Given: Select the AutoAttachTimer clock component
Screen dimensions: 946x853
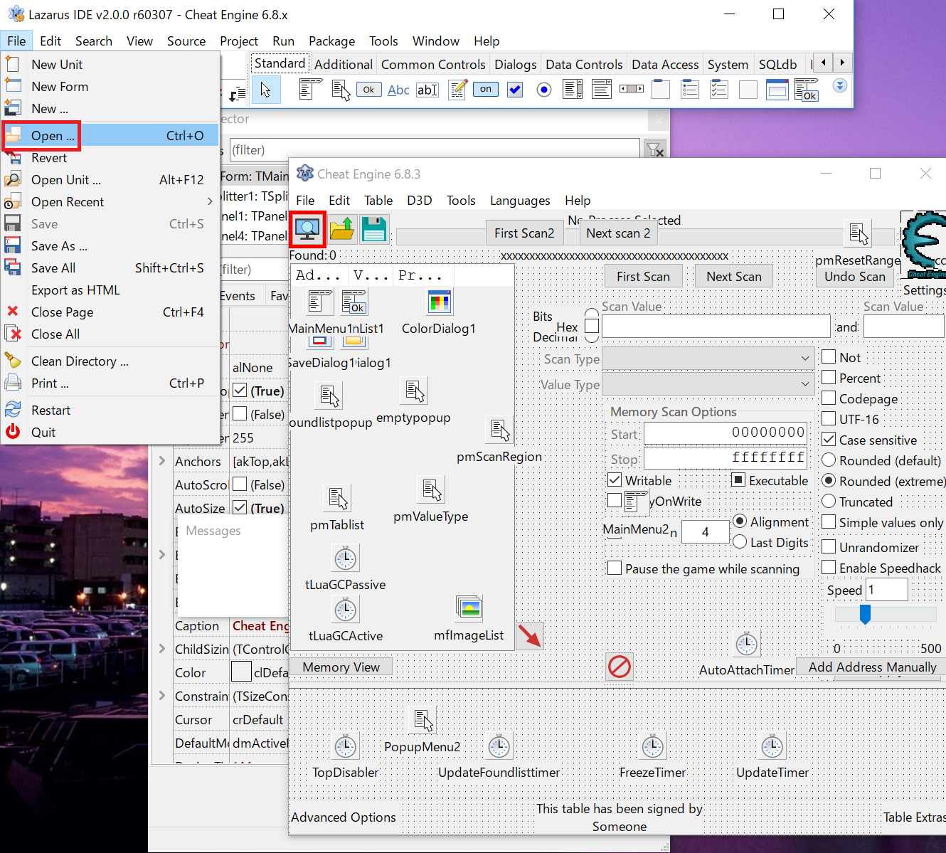Looking at the screenshot, I should [747, 644].
